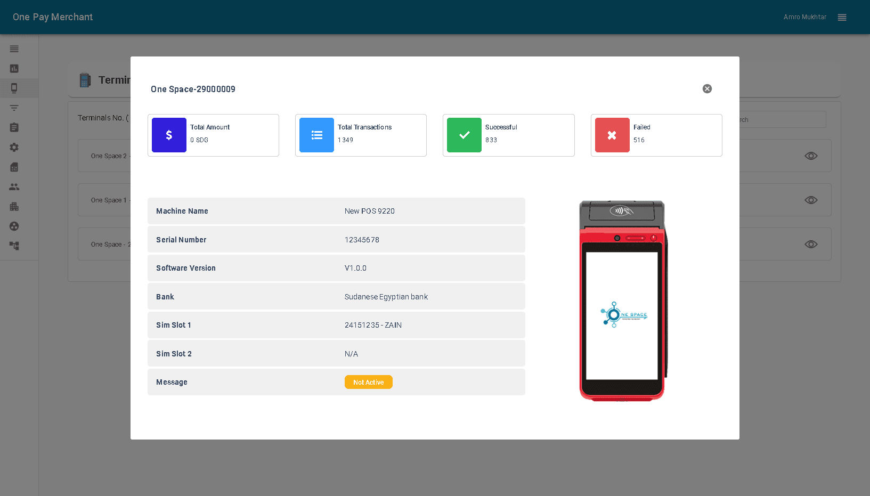Select the Terminals icon in sidebar
This screenshot has height=496, width=870.
[14, 88]
